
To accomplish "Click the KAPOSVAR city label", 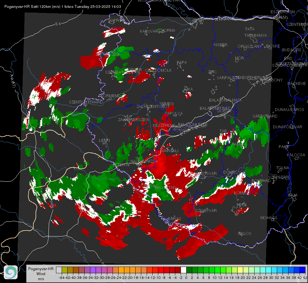I will point(206,173).
